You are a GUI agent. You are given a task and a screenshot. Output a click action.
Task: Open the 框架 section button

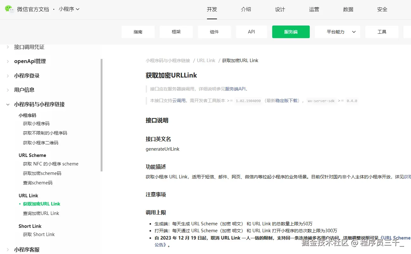(176, 32)
